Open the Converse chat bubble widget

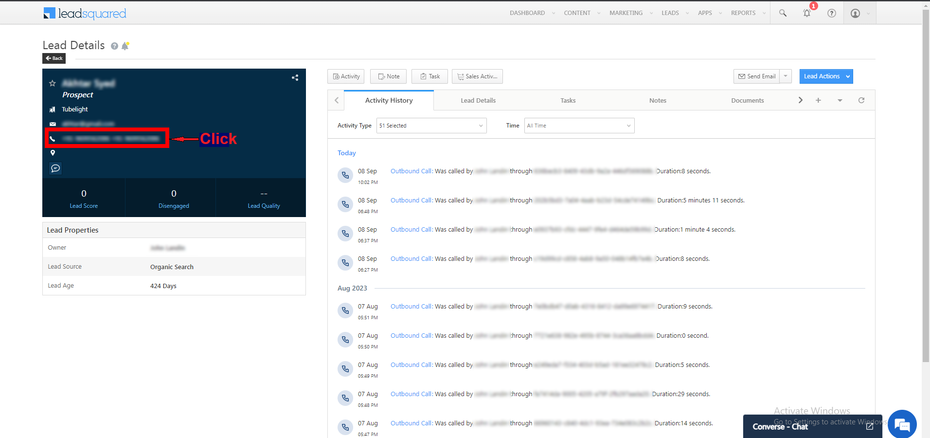pyautogui.click(x=902, y=424)
